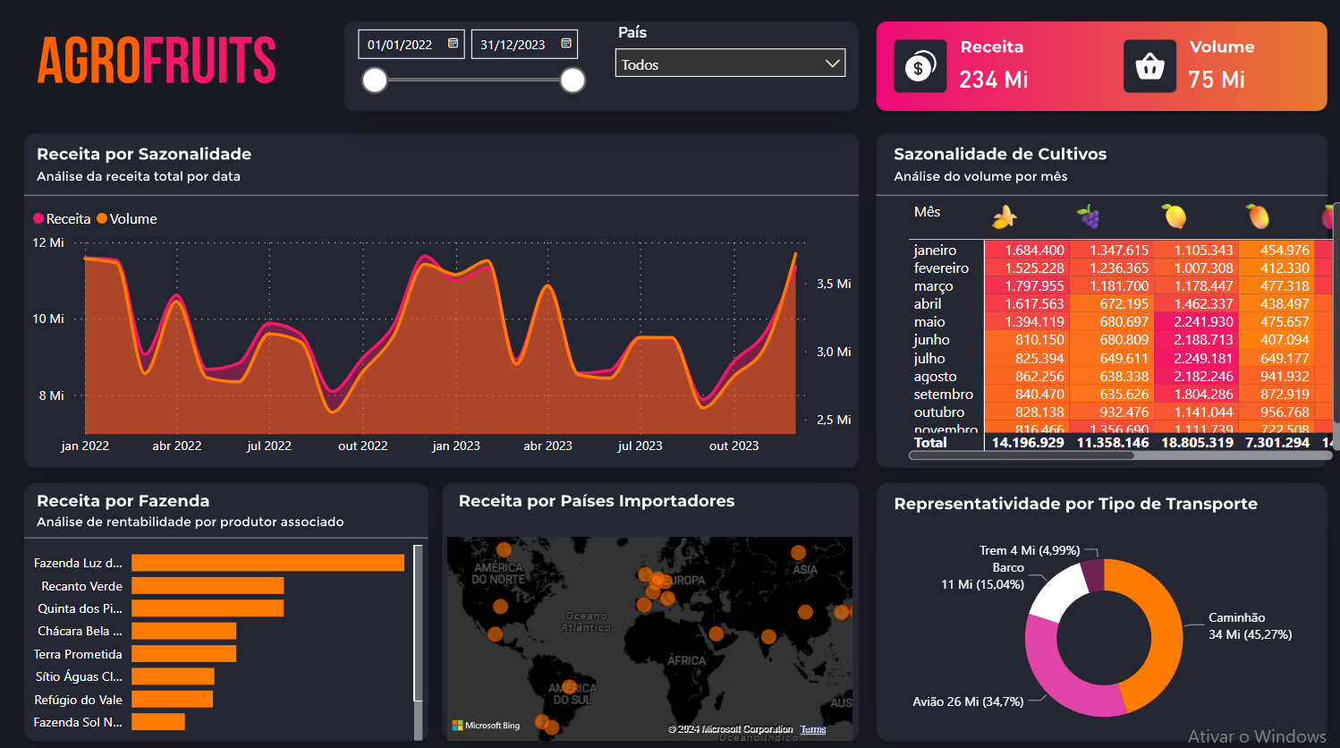Click the Microsoft Bing logo on the map
This screenshot has width=1340, height=748.
486,726
